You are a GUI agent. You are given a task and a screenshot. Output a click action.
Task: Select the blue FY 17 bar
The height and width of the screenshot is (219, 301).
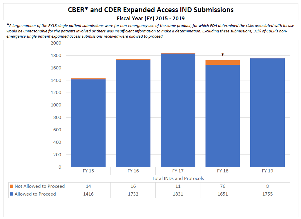pos(178,110)
